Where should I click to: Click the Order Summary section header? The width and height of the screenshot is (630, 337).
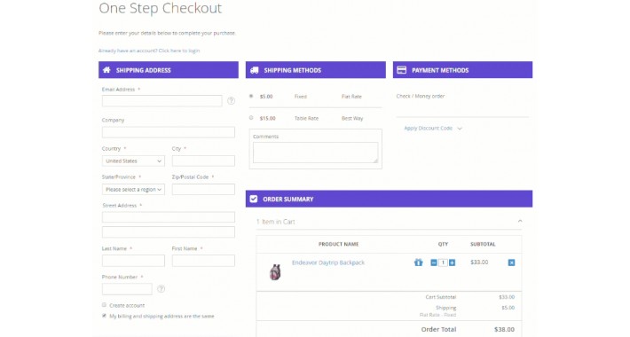pos(389,199)
